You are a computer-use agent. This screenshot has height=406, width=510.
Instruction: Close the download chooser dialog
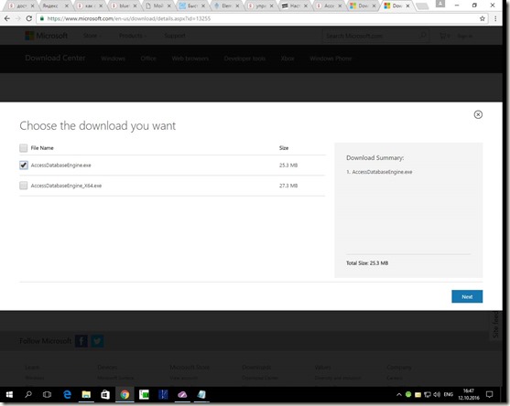[478, 114]
